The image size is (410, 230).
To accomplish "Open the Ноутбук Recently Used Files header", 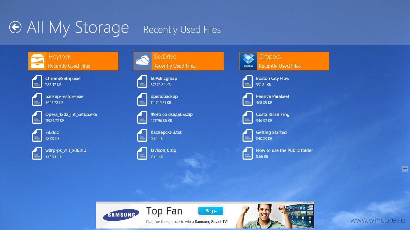I will (x=73, y=61).
